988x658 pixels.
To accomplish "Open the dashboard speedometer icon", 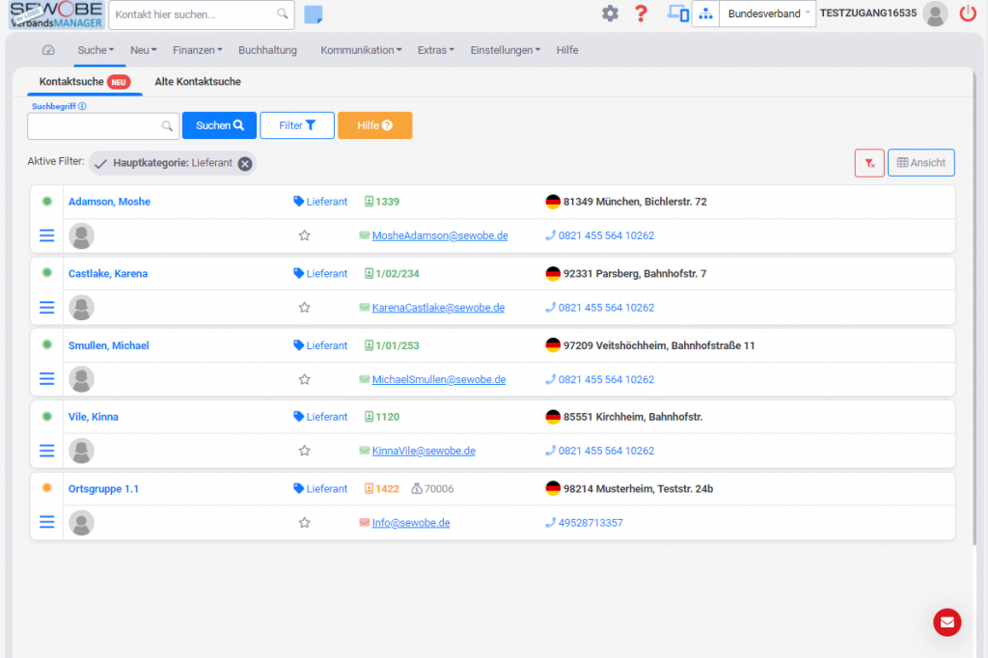I will (x=49, y=50).
